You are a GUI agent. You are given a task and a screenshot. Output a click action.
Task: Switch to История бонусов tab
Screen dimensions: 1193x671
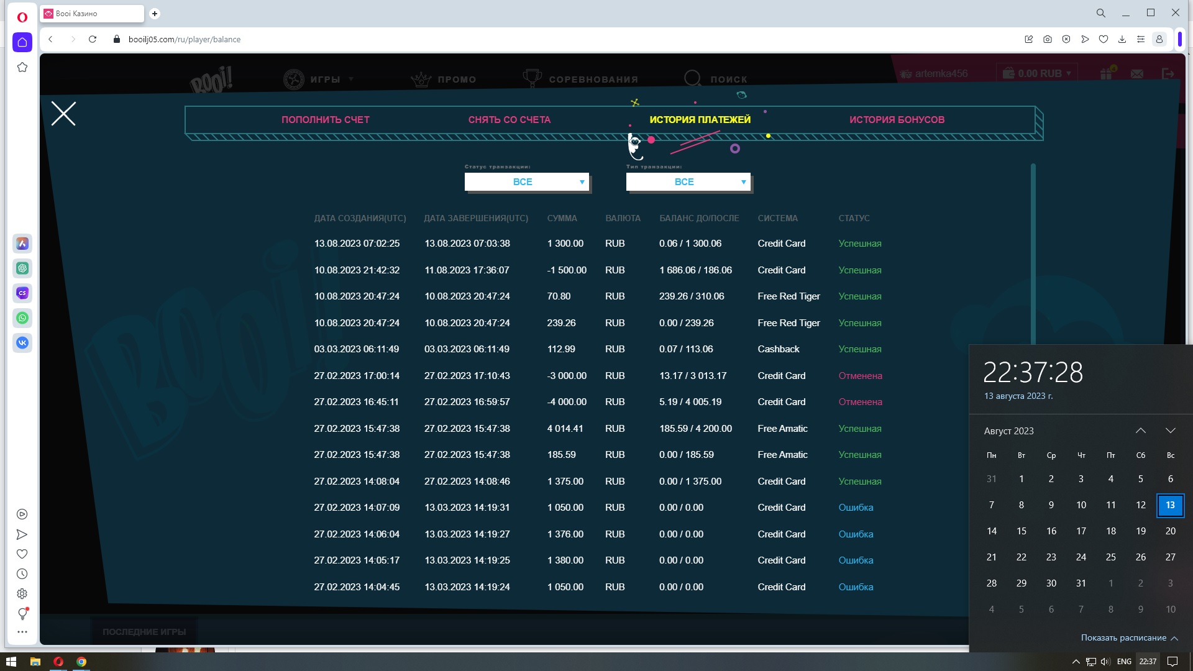pos(897,119)
